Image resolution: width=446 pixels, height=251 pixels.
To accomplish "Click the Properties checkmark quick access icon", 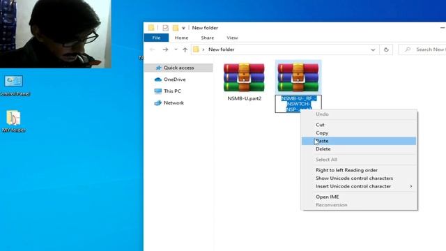I will pos(165,28).
